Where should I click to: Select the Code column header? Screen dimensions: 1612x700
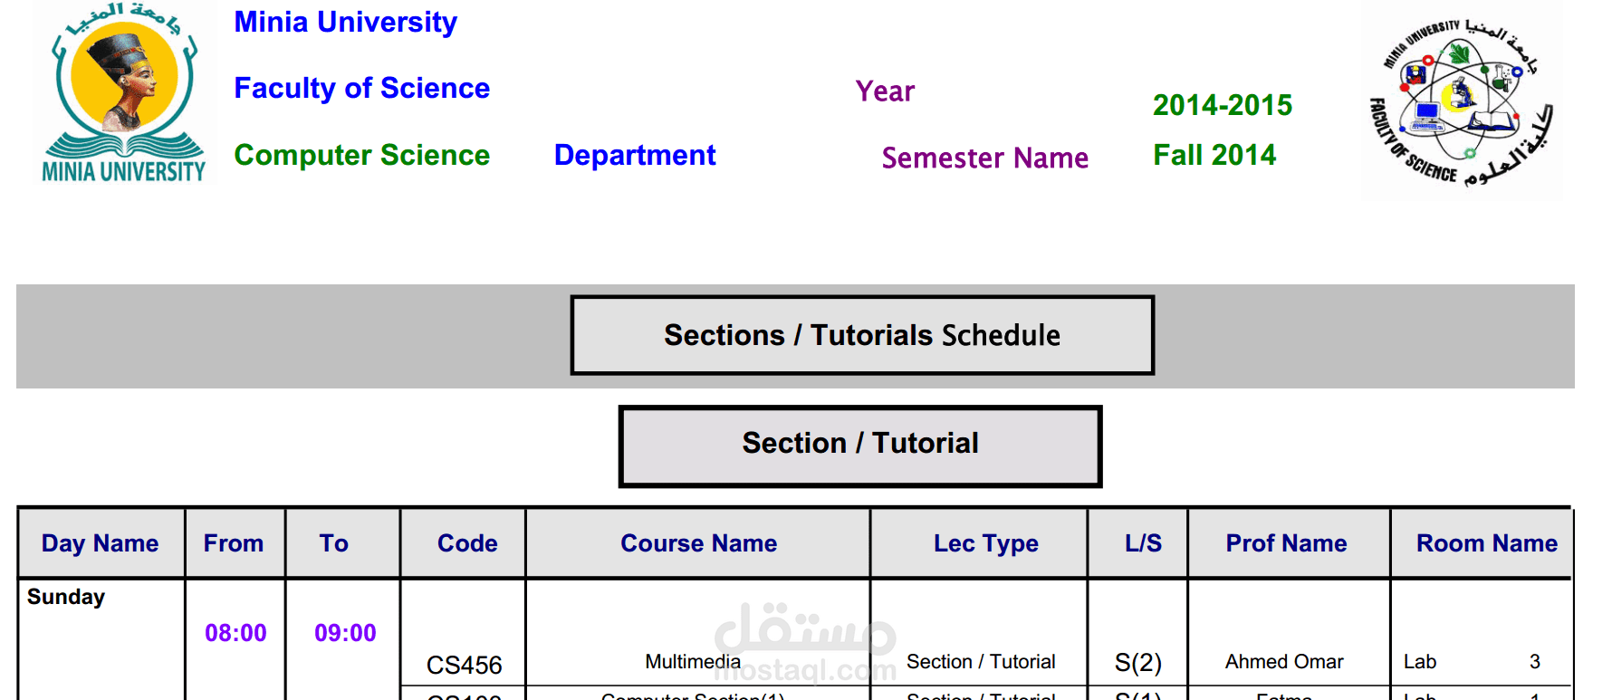click(x=467, y=543)
